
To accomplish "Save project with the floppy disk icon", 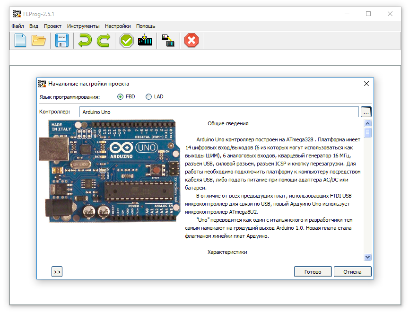I will (62, 41).
